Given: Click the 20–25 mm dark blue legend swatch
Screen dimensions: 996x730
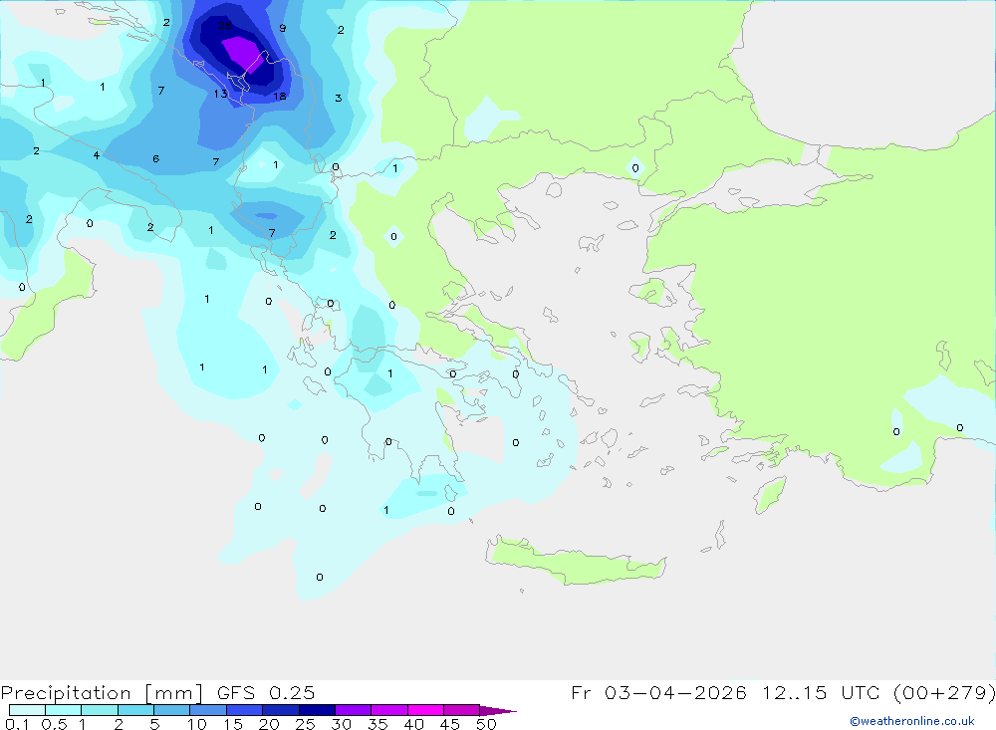Looking at the screenshot, I should tap(280, 710).
